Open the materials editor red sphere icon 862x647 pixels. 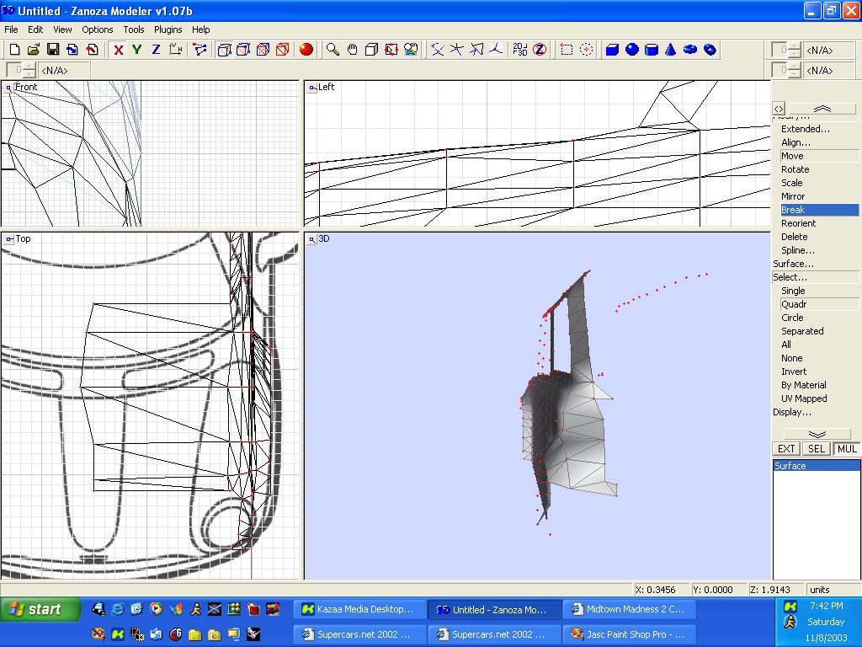[306, 50]
